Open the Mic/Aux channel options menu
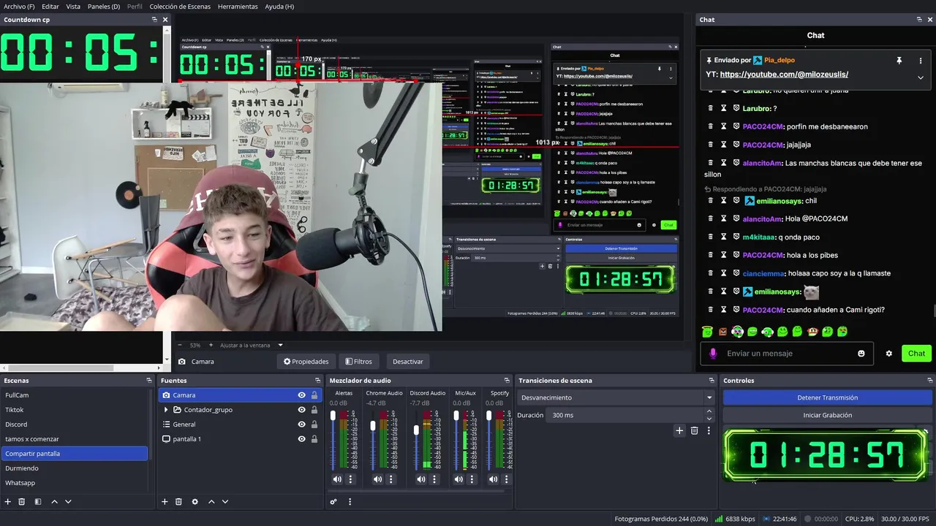 click(x=472, y=479)
